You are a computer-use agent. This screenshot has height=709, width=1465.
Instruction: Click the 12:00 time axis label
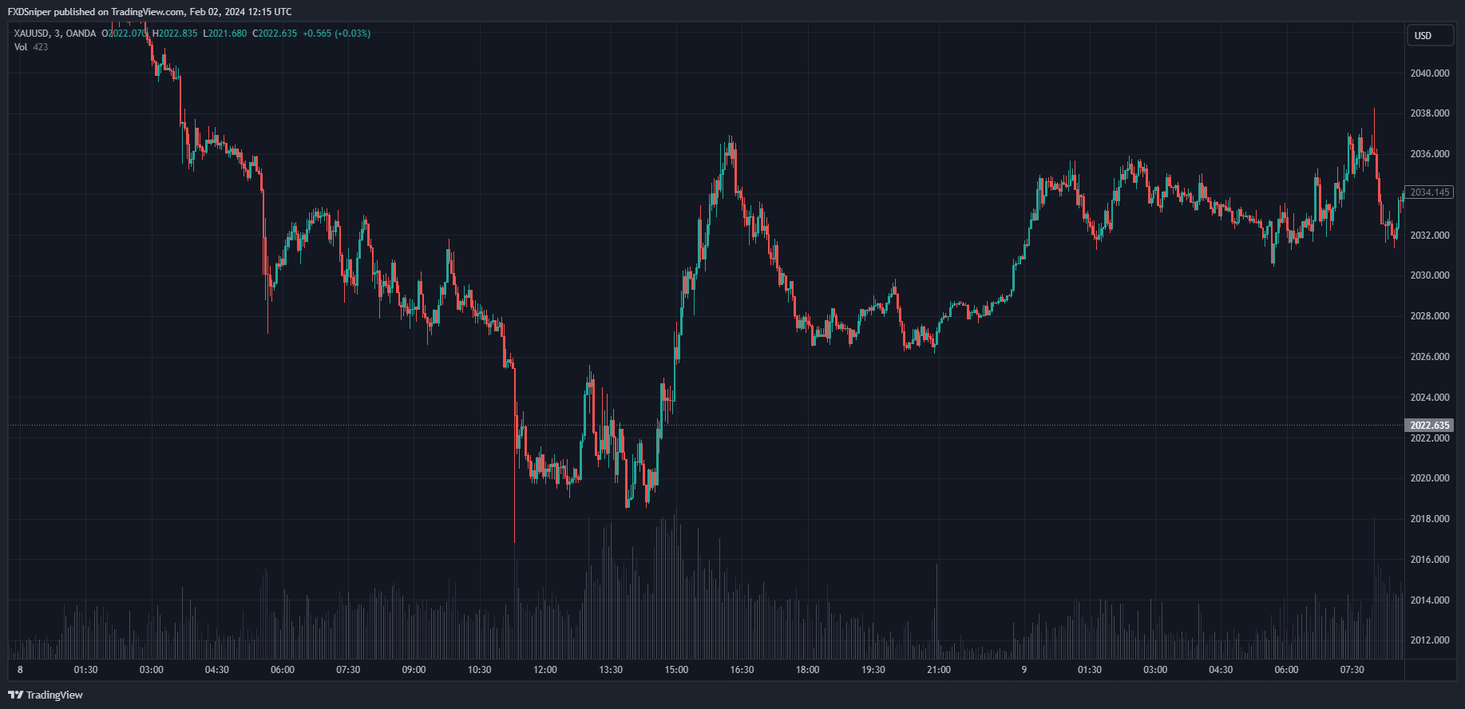[x=545, y=670]
